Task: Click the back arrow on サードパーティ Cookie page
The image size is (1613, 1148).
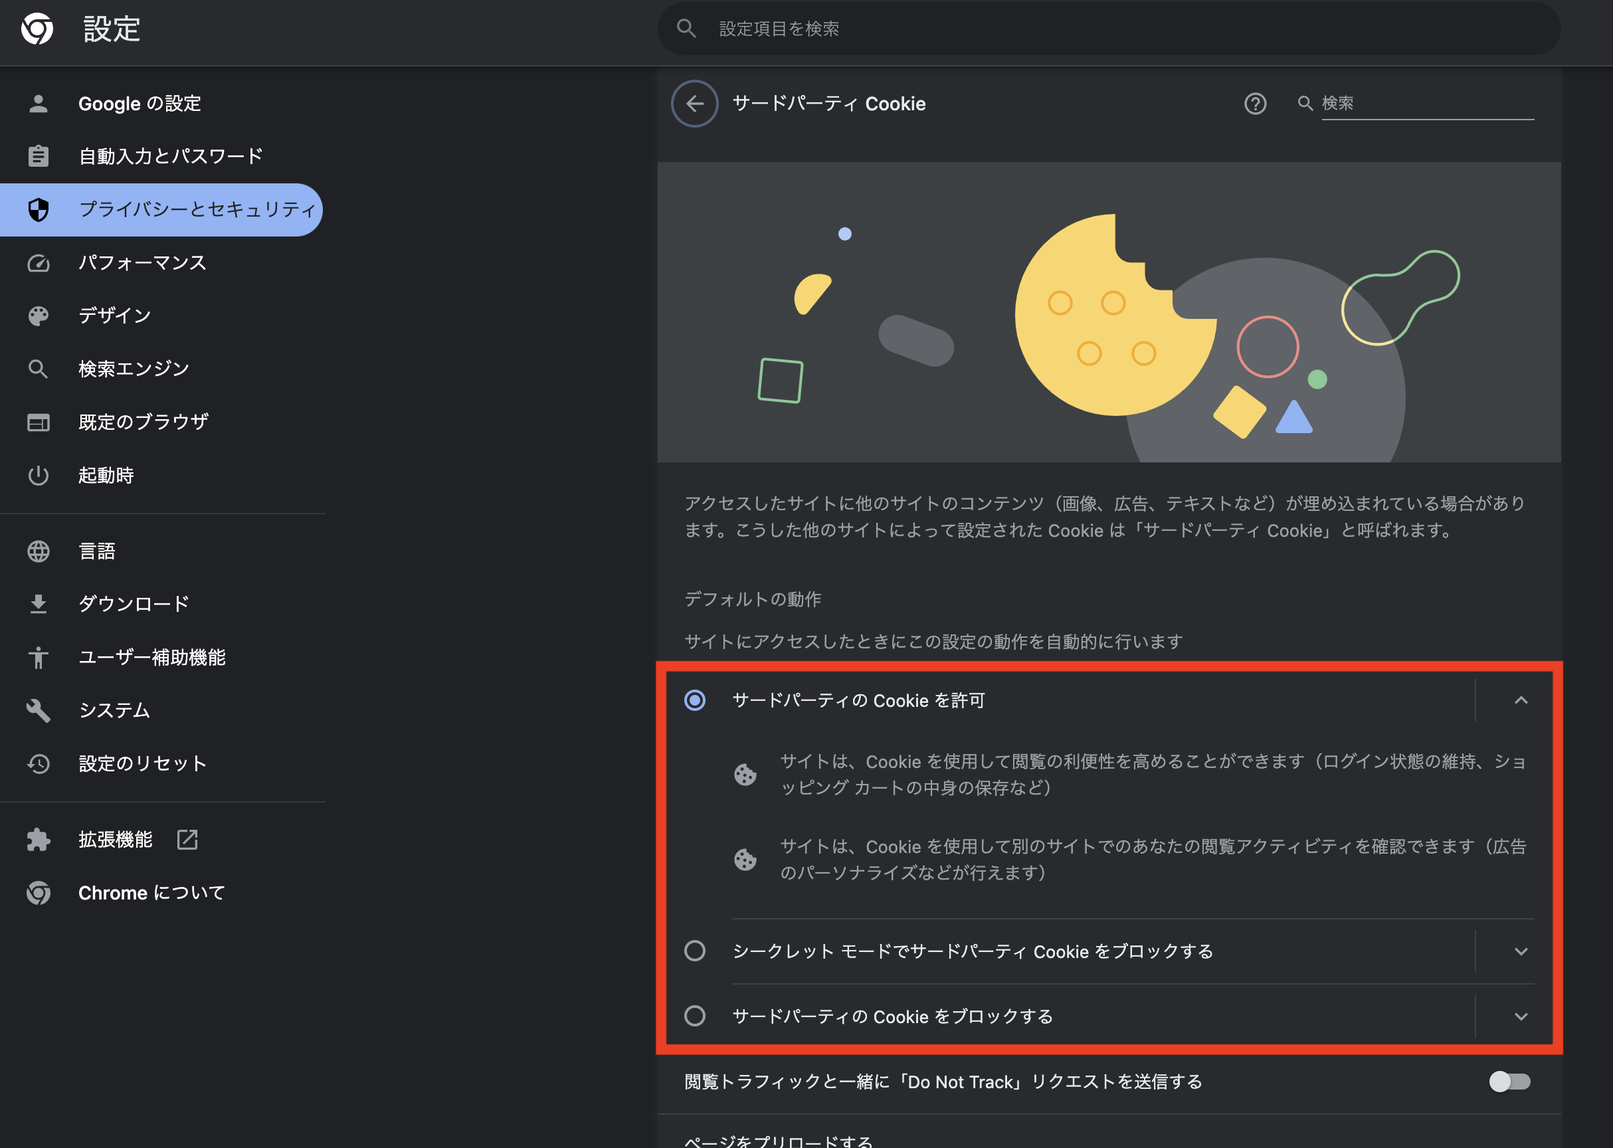Action: click(x=694, y=103)
